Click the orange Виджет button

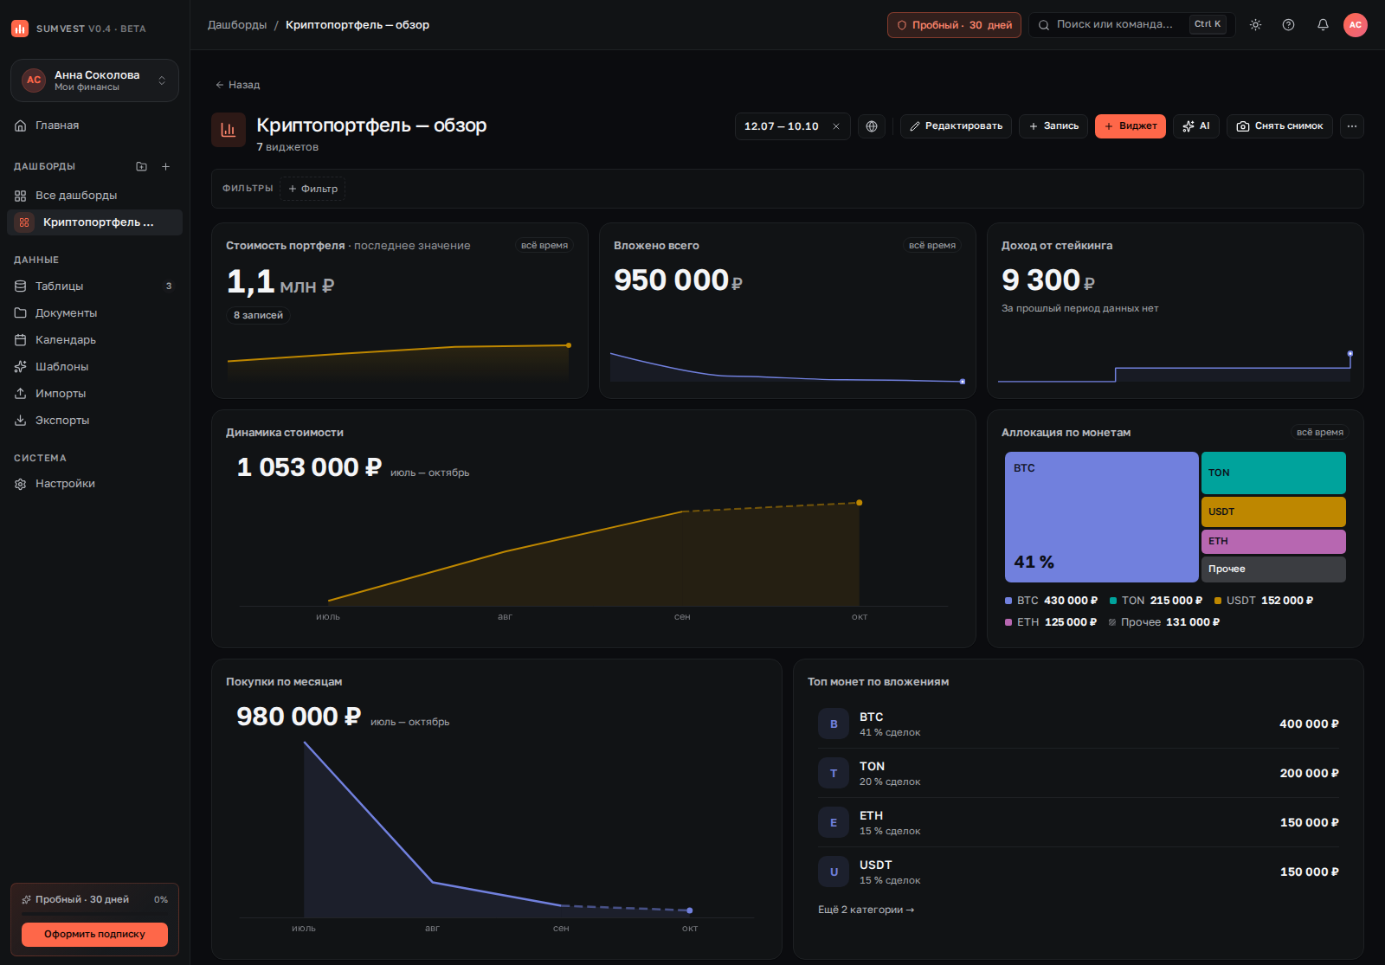[1131, 126]
